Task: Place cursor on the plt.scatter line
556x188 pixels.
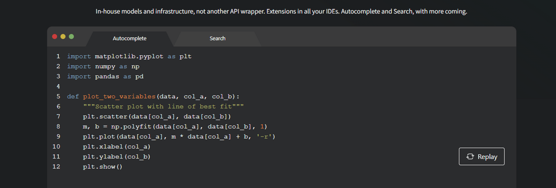Action: tap(151, 117)
